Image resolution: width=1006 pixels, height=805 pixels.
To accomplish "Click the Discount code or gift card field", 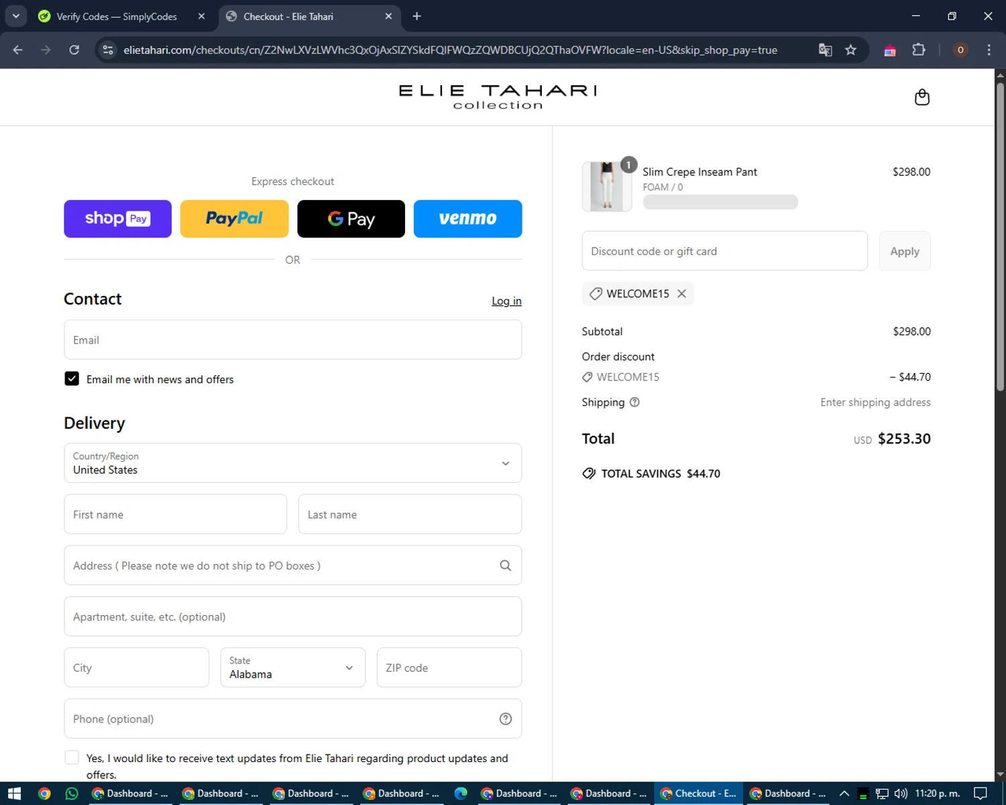I will click(x=725, y=251).
